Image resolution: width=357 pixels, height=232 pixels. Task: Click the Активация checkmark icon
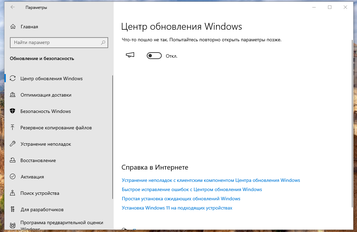click(x=13, y=177)
